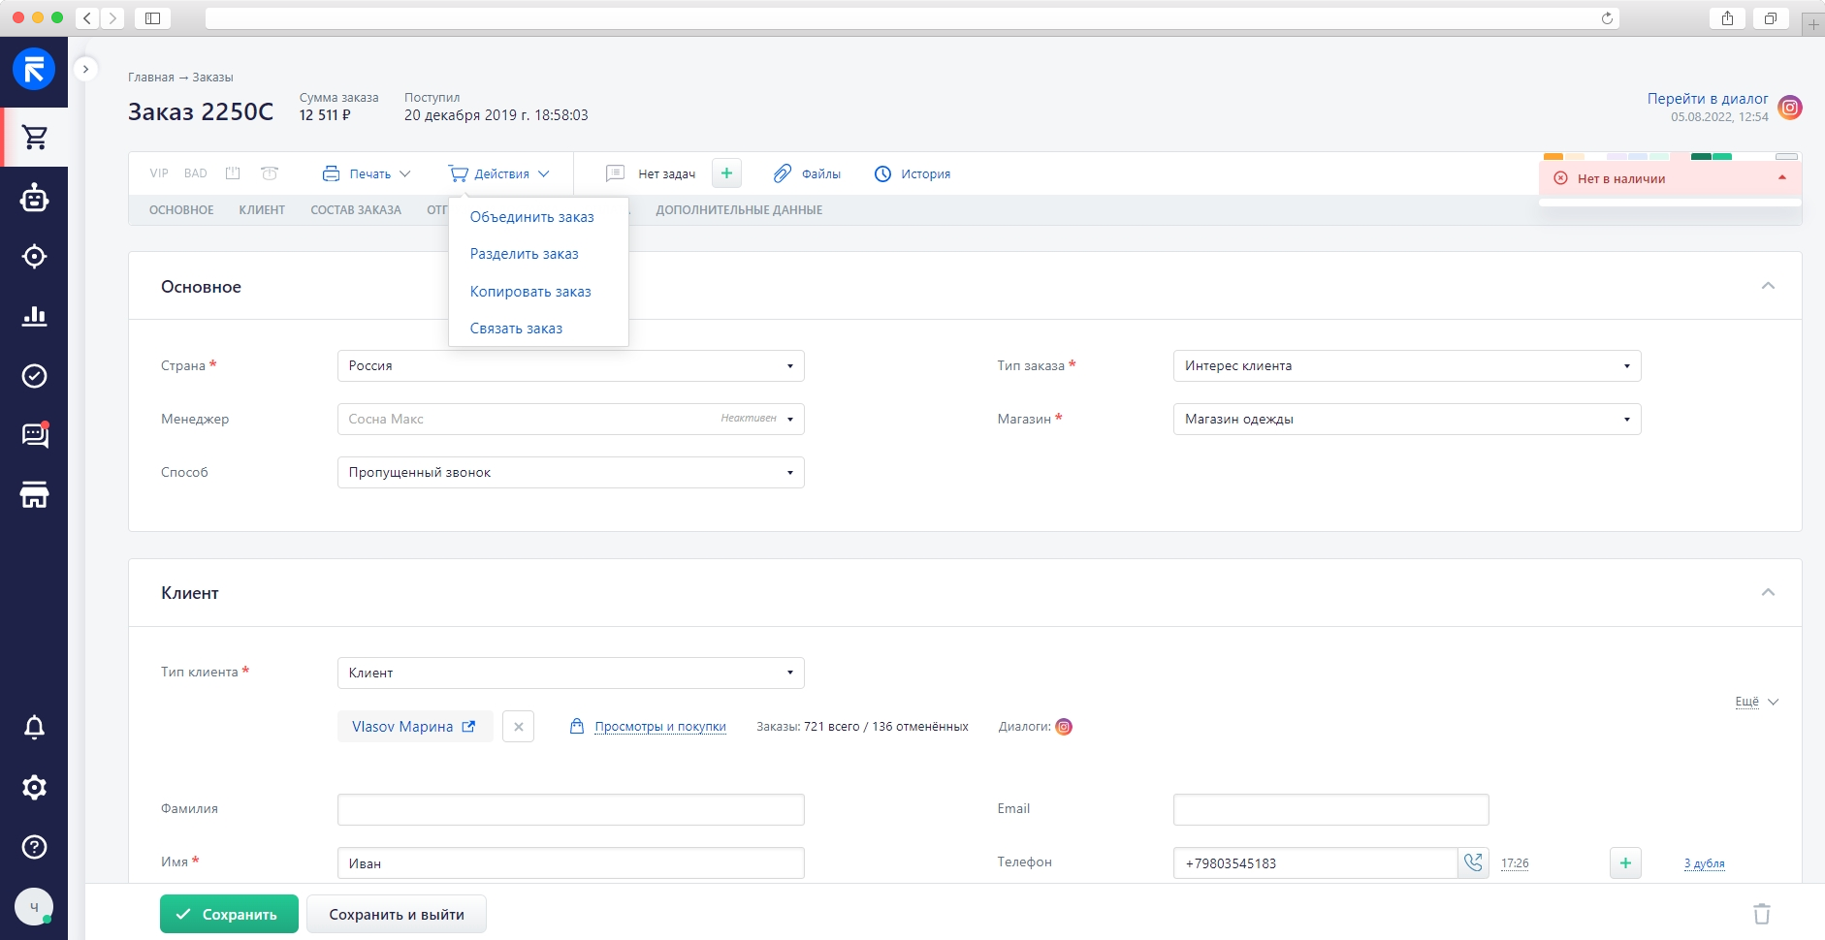Click the green Сохранить button

(x=229, y=914)
